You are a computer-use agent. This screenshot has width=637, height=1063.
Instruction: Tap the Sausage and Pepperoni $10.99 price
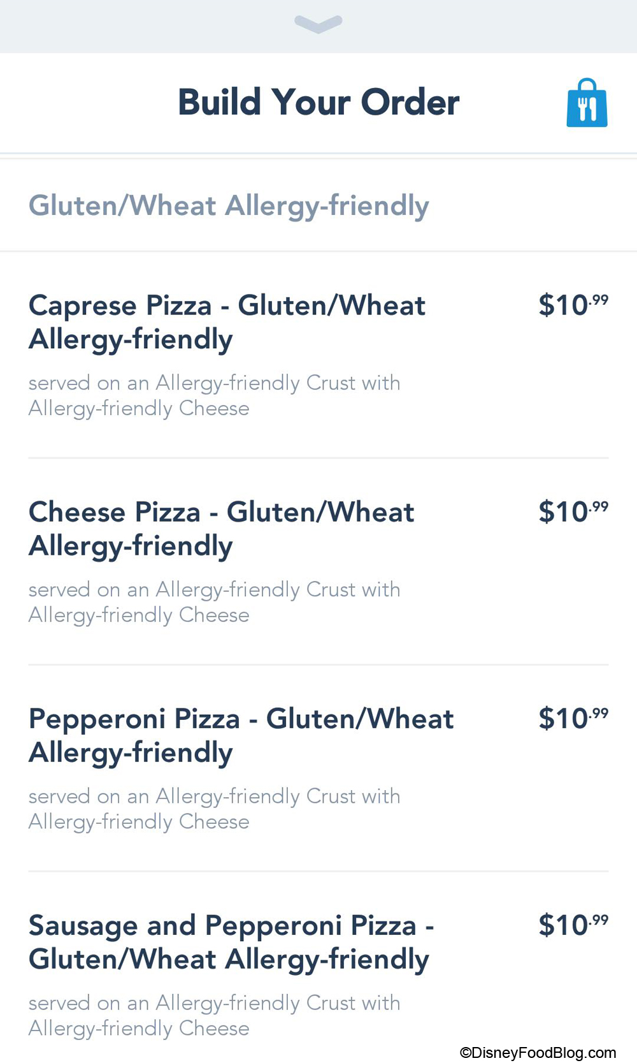(x=573, y=925)
